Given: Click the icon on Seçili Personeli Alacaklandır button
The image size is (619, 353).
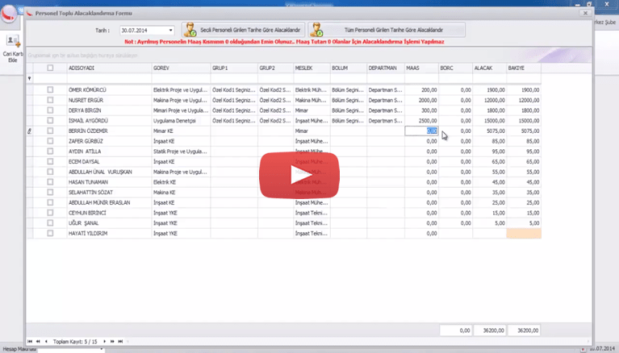Looking at the screenshot, I should (x=190, y=30).
